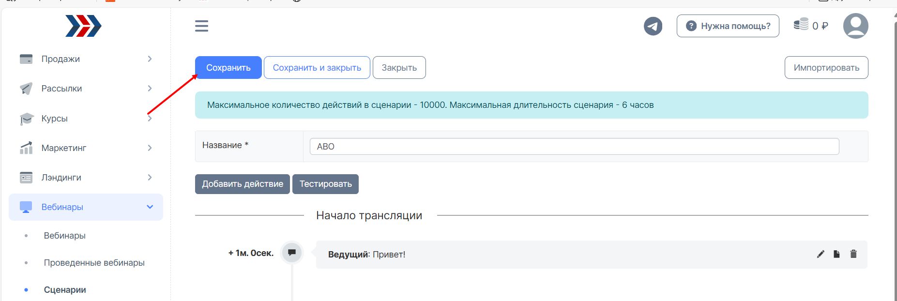897x301 pixels.
Task: Expand the Продажи sidebar section
Action: coord(86,59)
